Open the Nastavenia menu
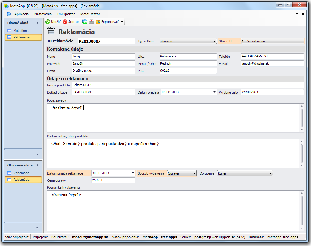The image size is (311, 246). click(43, 14)
